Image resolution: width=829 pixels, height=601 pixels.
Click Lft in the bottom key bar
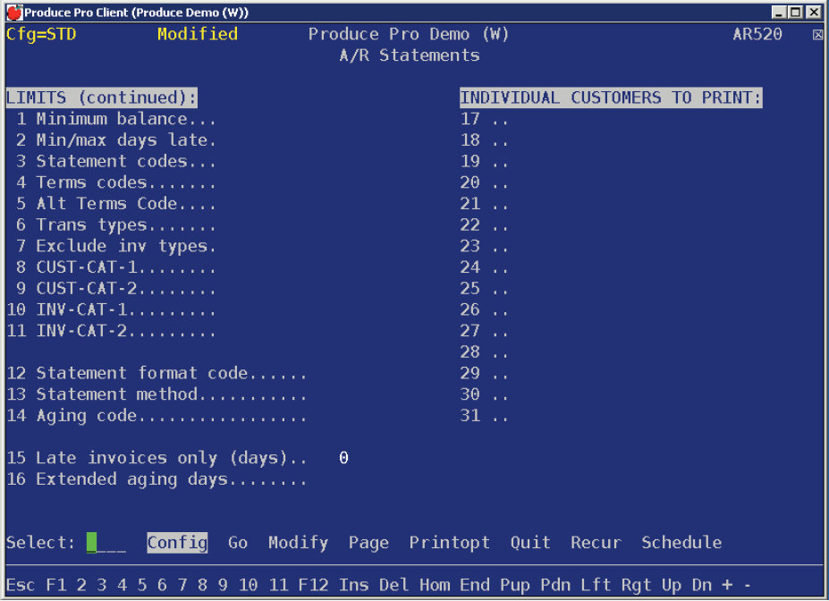596,585
